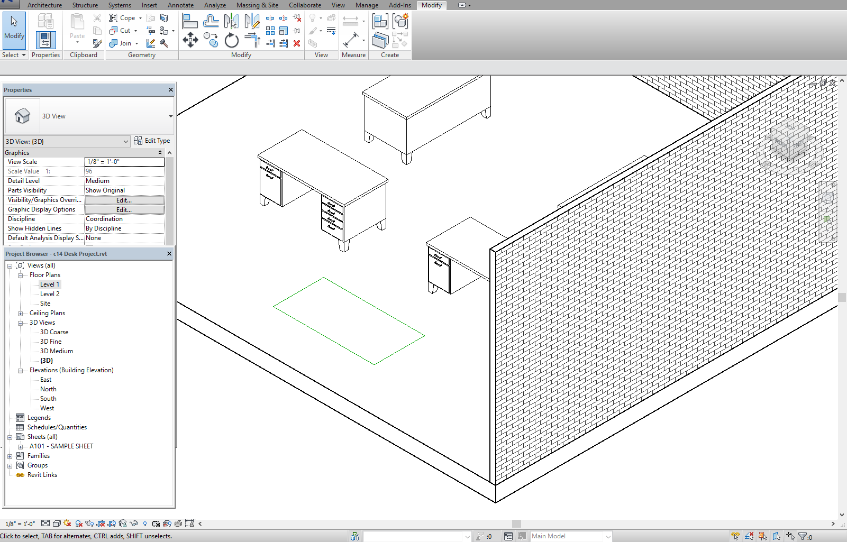
Task: Activate the Copy tool
Action: [211, 40]
